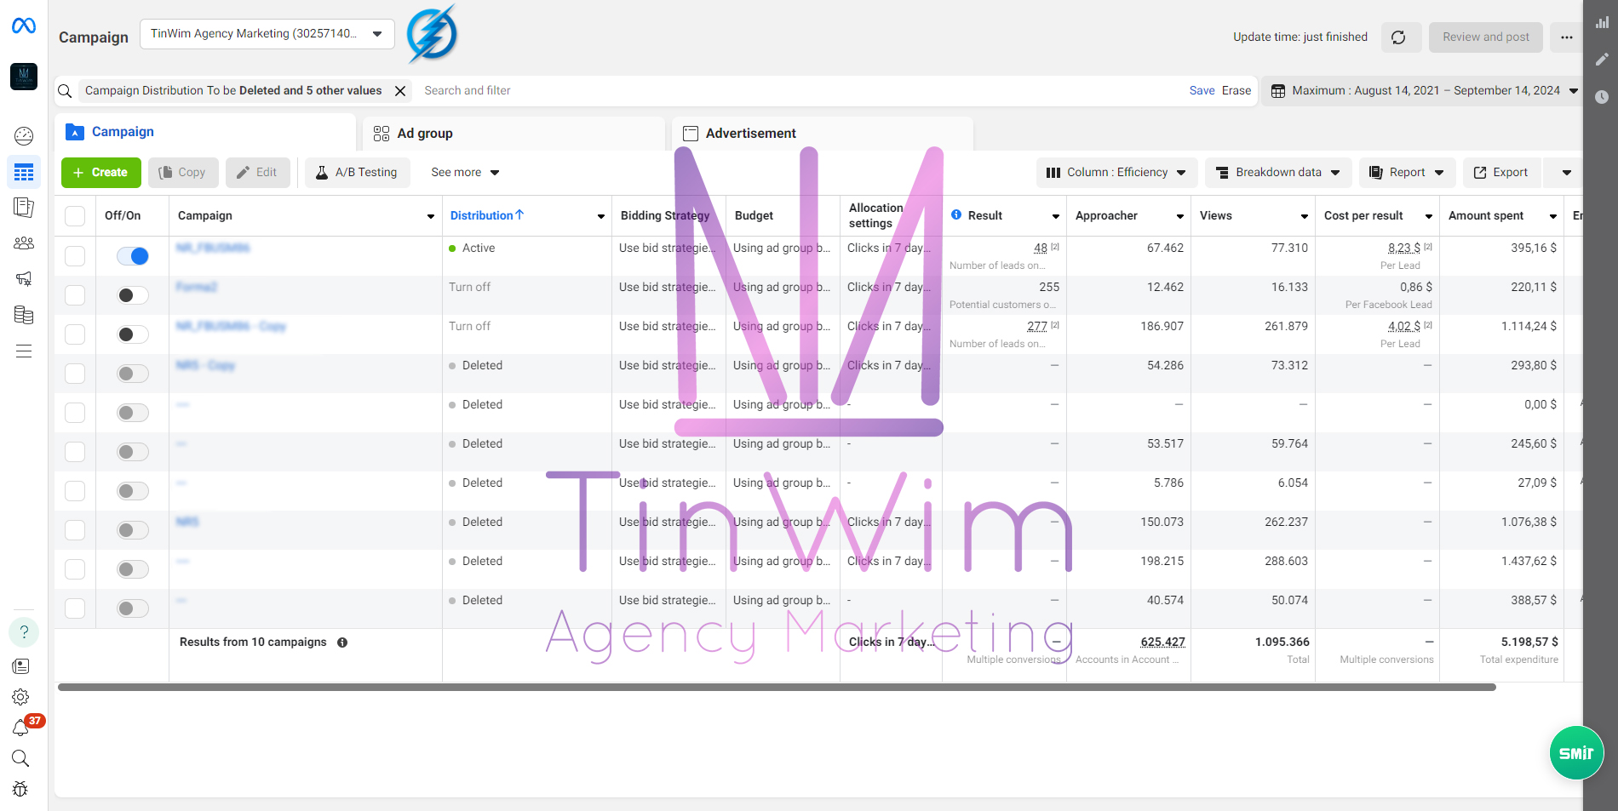Open the dropdown arrow next to Export
Image resolution: width=1618 pixels, height=811 pixels.
pyautogui.click(x=1566, y=173)
